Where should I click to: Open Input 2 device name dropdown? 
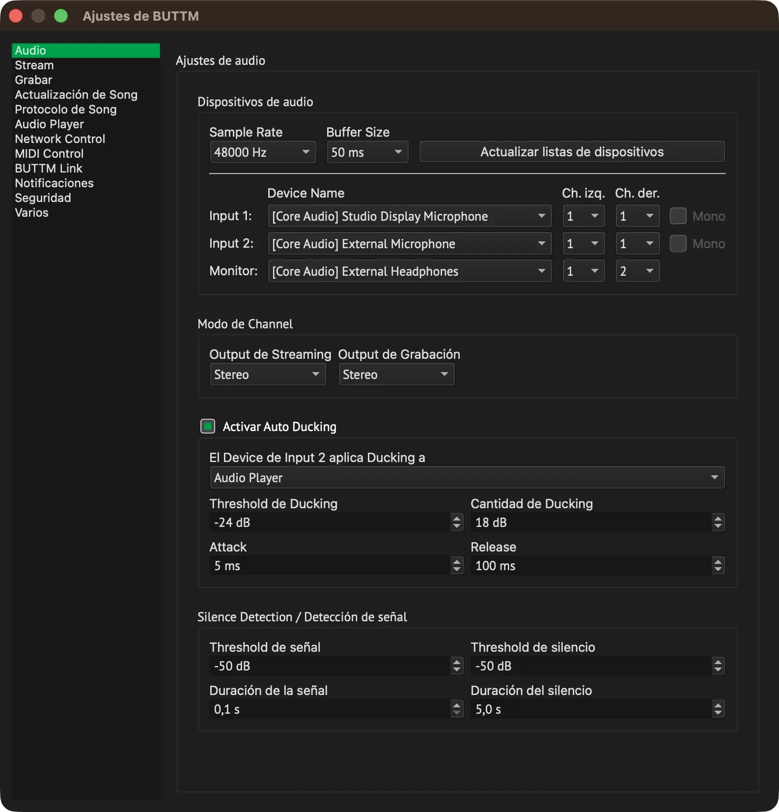(410, 244)
